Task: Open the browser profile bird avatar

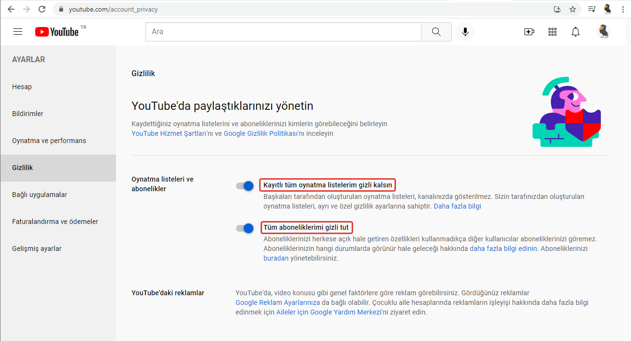Action: (x=607, y=9)
